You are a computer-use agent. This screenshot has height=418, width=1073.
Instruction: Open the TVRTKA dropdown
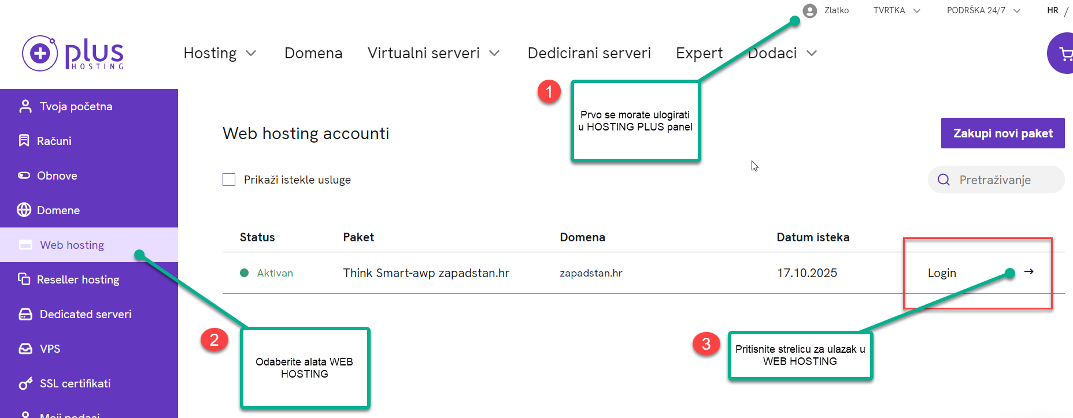coord(897,10)
